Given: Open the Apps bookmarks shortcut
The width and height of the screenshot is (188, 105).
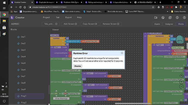Looking at the screenshot, I should pyautogui.click(x=14, y=12).
